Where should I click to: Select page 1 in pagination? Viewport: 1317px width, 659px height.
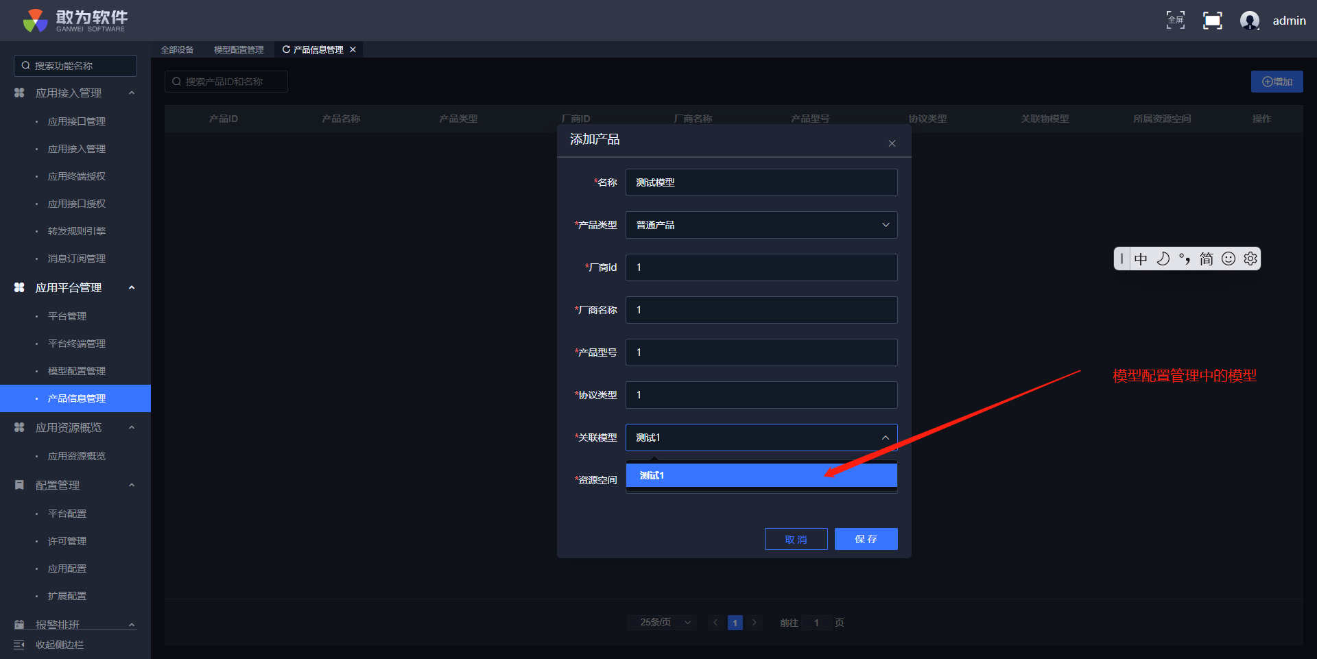coord(735,623)
